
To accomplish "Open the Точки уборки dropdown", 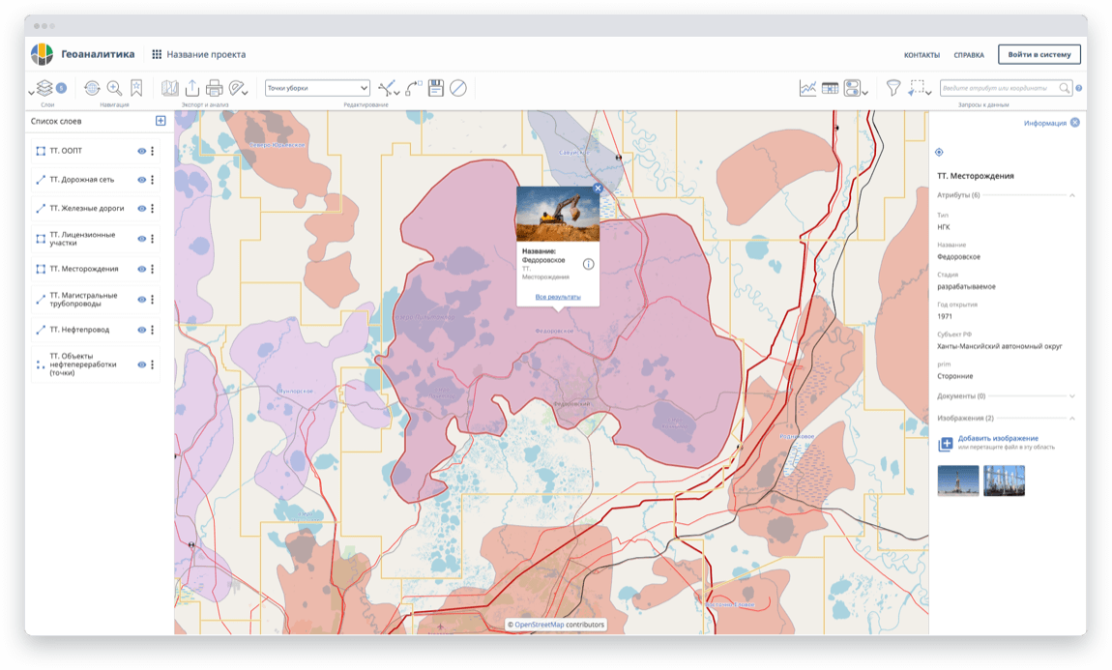I will [317, 88].
